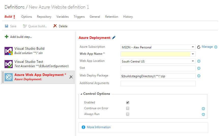This screenshot has height=136, width=219.
Task: Open the More Information link
Action: [x=99, y=127]
